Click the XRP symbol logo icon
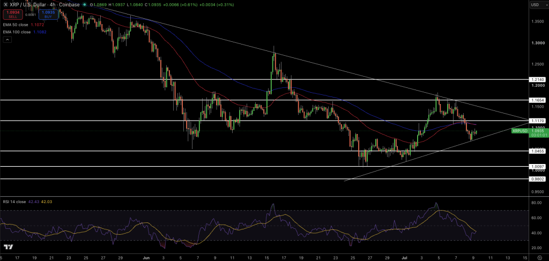 click(5, 4)
